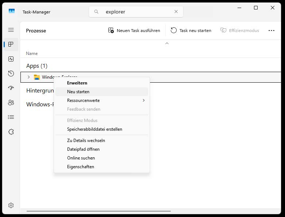Open the Ressourcenwerte submenu
285x217 pixels.
click(102, 100)
